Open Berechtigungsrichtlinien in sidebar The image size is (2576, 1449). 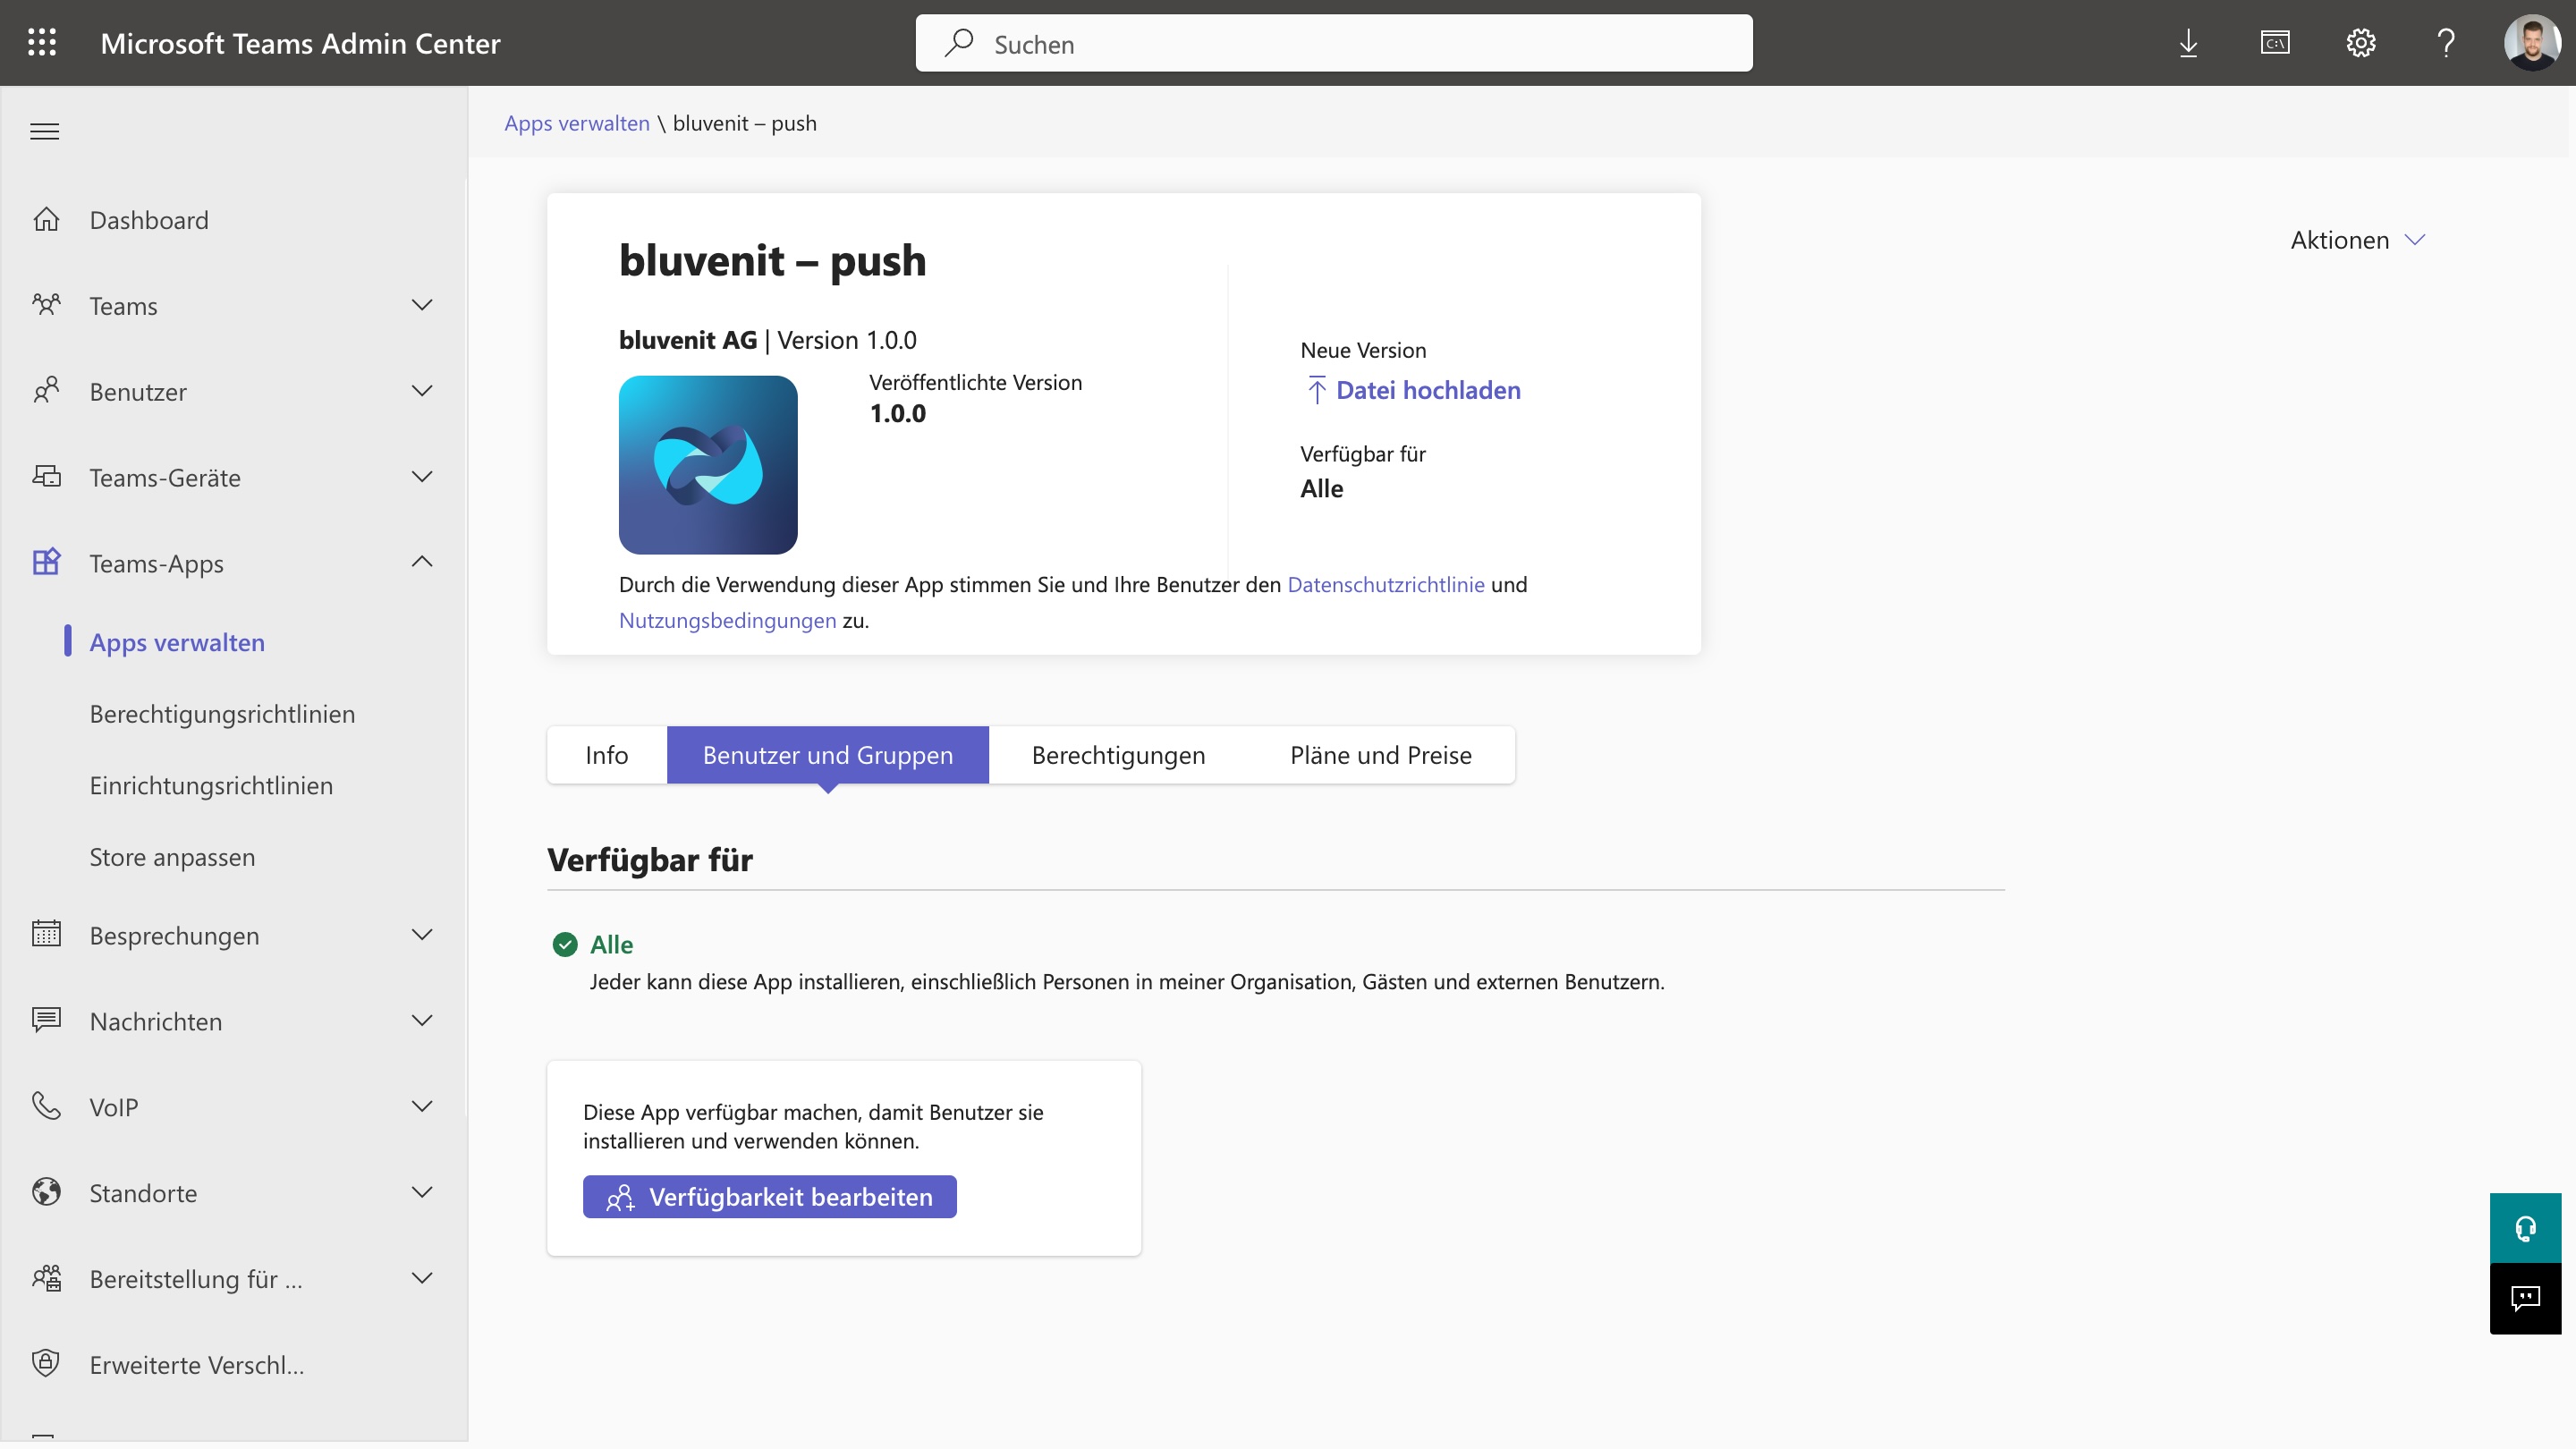click(222, 714)
